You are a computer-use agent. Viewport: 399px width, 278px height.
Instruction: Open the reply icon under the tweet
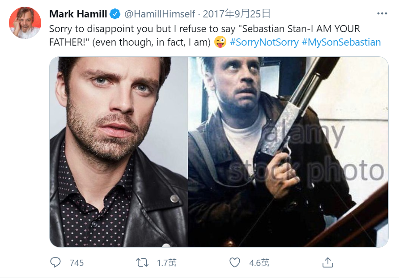[55, 262]
